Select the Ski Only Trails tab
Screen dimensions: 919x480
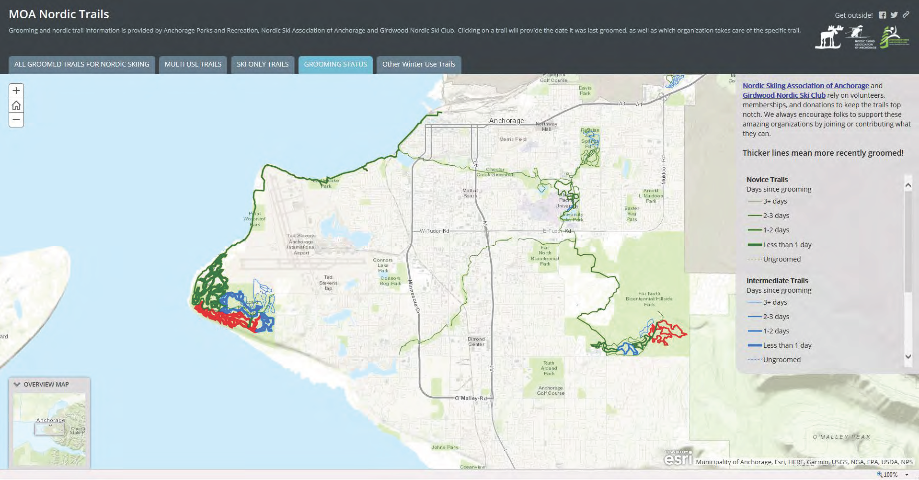coord(263,64)
